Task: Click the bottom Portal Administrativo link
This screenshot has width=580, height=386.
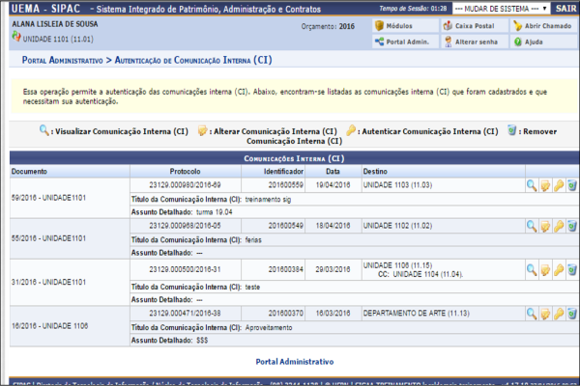Action: point(295,362)
